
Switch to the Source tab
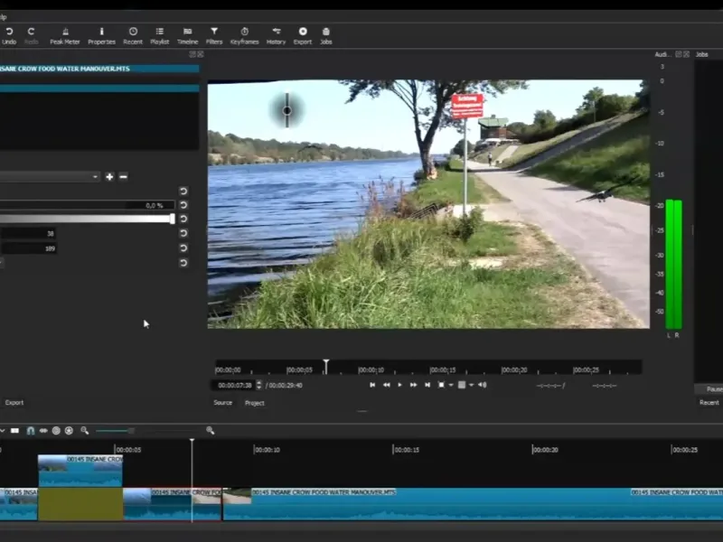click(222, 403)
